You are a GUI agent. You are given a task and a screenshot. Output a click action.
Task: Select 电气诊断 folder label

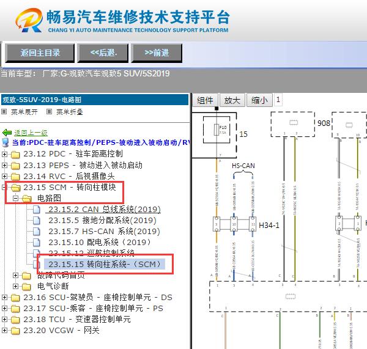[x=53, y=286]
